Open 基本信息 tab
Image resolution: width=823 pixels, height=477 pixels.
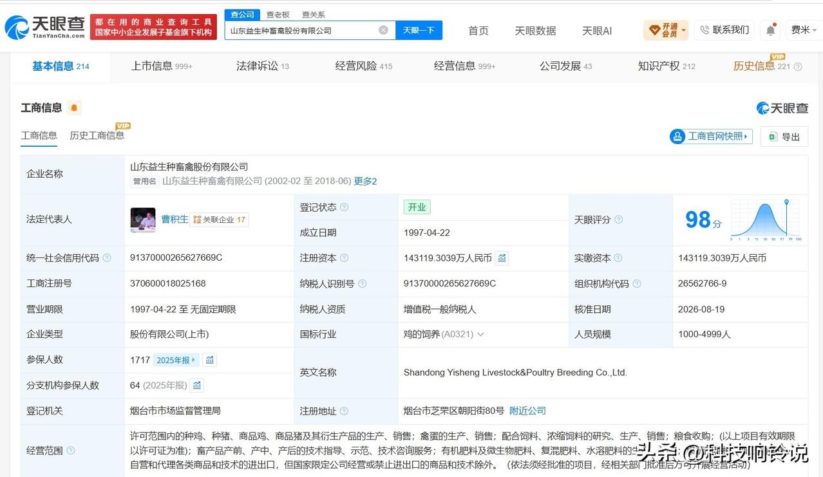tap(61, 66)
